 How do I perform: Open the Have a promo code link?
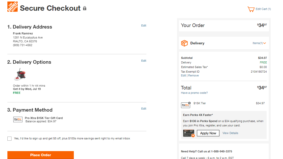point(194,93)
